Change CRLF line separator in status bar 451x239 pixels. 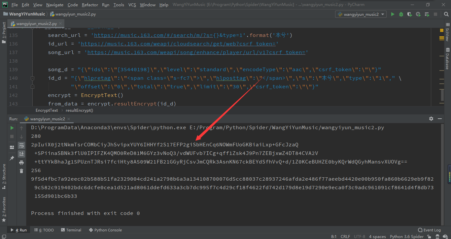[x=345, y=236]
